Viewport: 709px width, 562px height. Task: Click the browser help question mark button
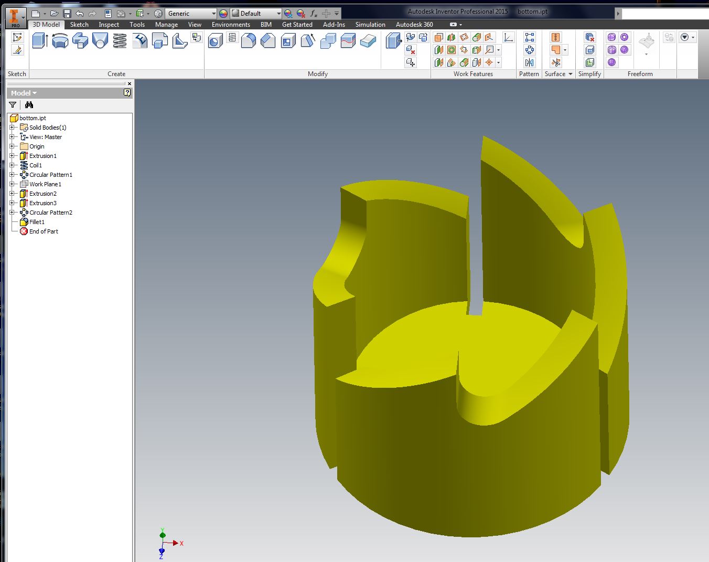coord(127,92)
